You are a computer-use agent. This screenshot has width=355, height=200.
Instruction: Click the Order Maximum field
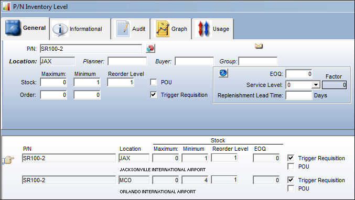[53, 95]
